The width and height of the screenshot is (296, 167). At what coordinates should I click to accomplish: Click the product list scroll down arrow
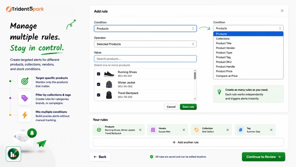(x=195, y=99)
